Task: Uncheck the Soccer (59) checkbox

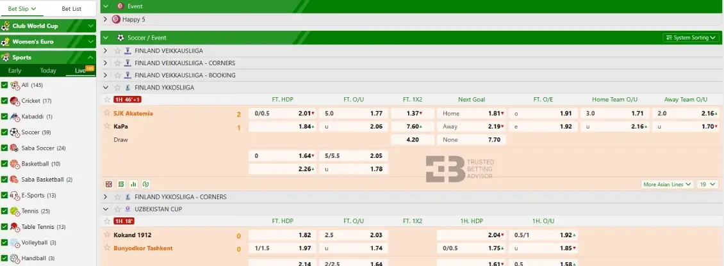Action: tap(4, 132)
